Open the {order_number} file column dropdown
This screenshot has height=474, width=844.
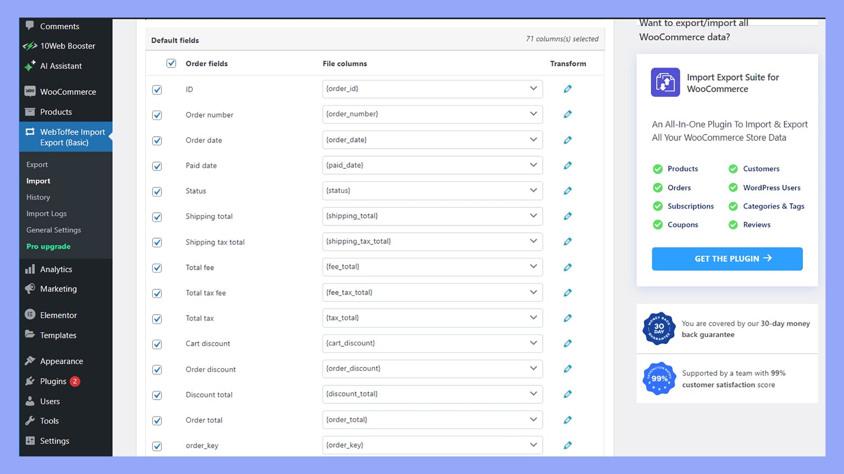(432, 114)
